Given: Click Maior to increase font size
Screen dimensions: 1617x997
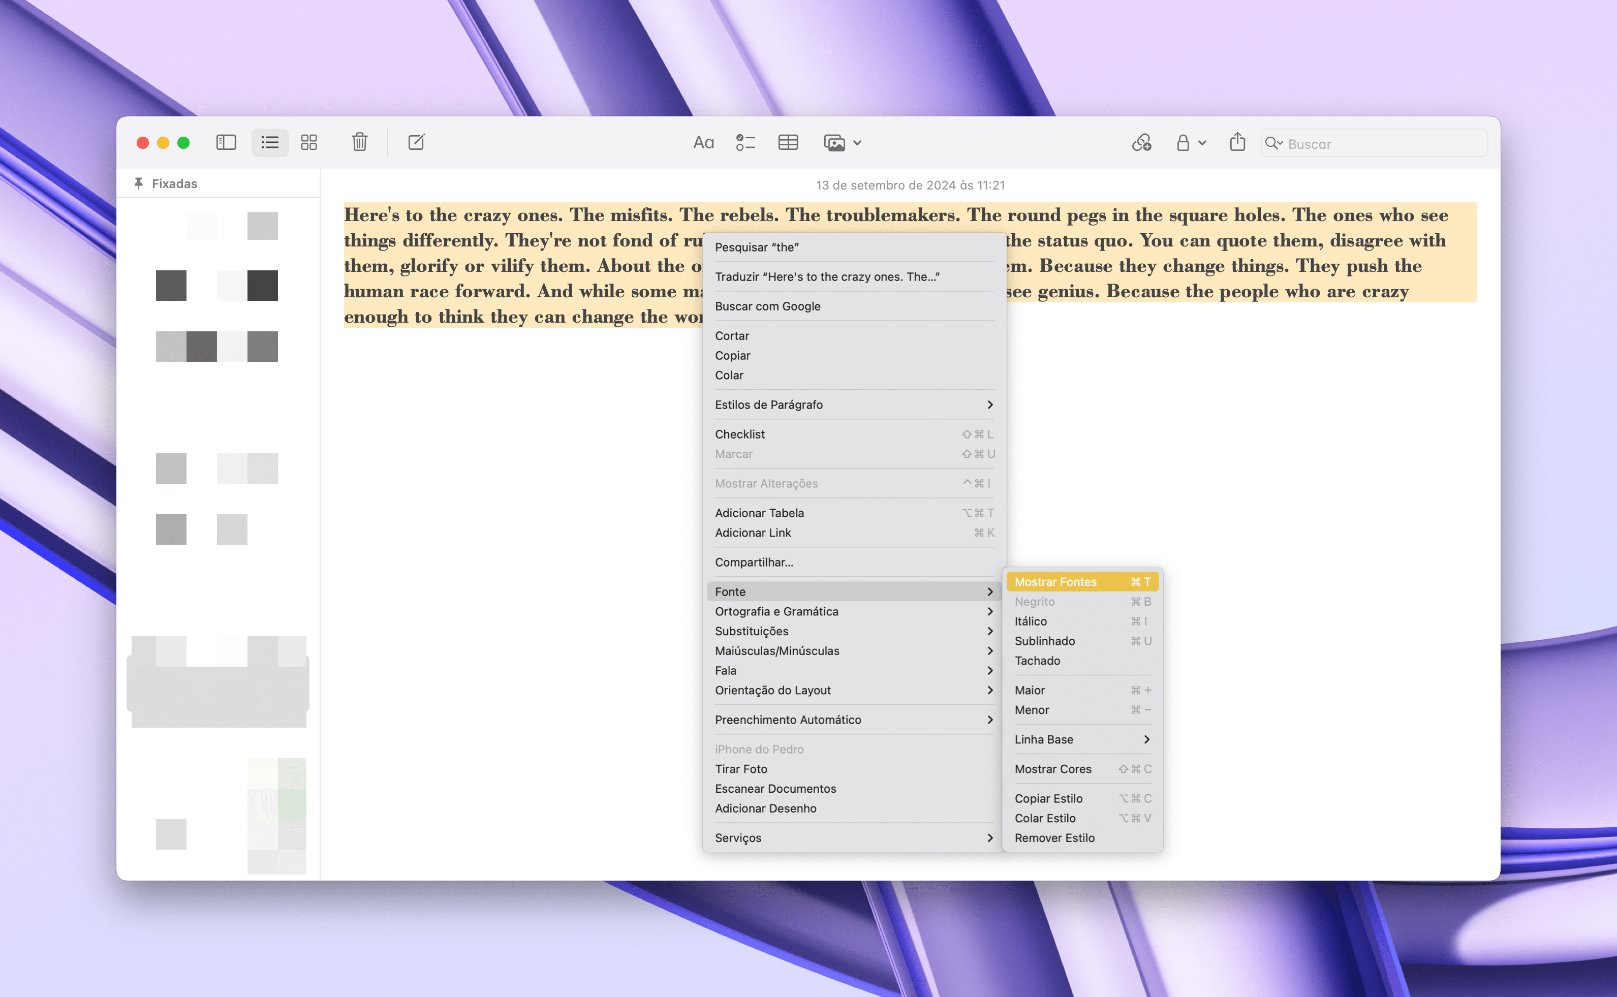Looking at the screenshot, I should coord(1082,691).
